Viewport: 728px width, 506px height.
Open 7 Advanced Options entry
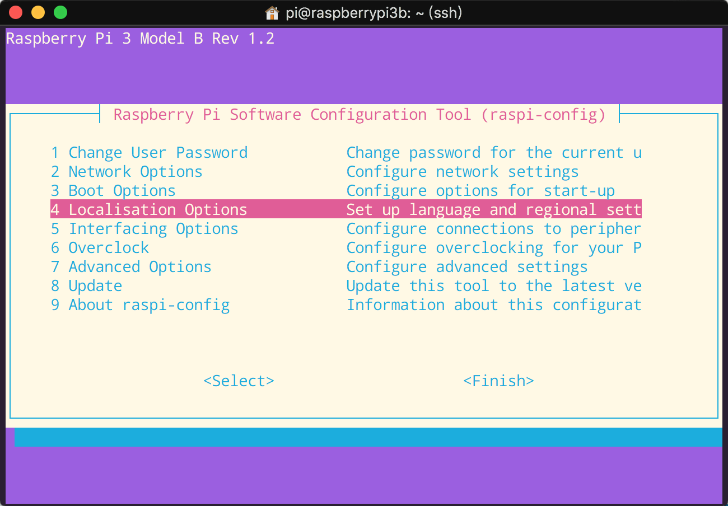(x=131, y=267)
